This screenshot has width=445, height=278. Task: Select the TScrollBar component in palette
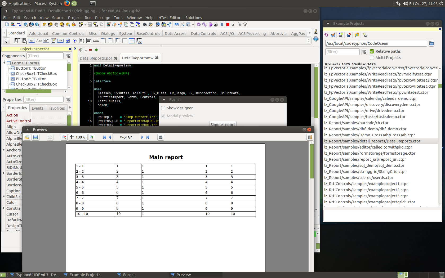click(x=96, y=41)
